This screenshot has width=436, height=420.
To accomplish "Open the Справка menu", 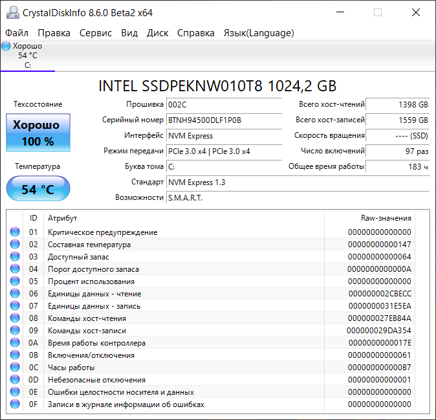I will pos(196,33).
